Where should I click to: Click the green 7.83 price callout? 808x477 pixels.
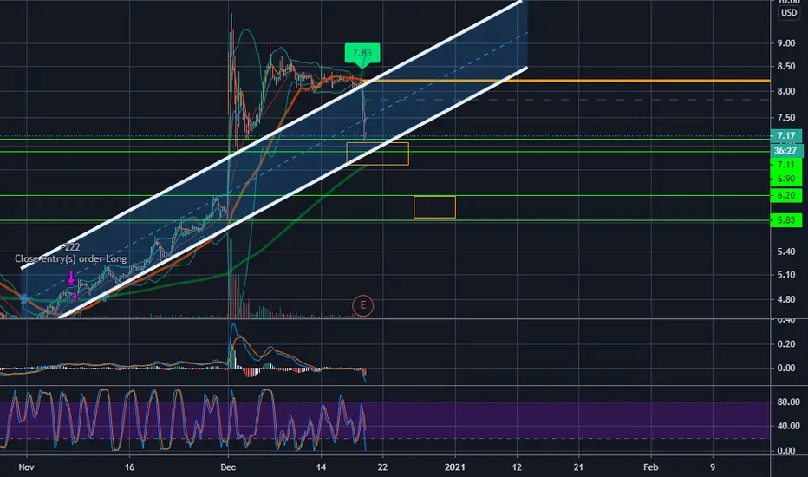pos(362,53)
